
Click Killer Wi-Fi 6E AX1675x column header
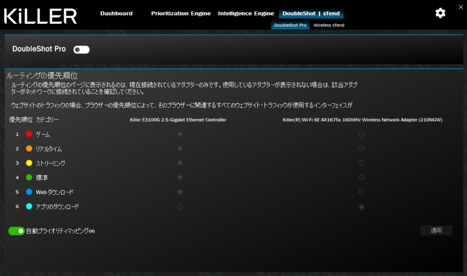tap(363, 120)
